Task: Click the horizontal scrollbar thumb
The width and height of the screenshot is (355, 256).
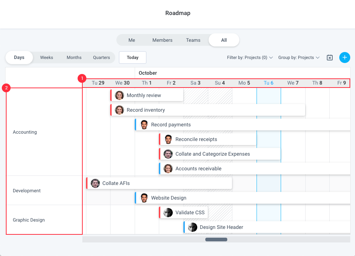Action: pyautogui.click(x=216, y=240)
